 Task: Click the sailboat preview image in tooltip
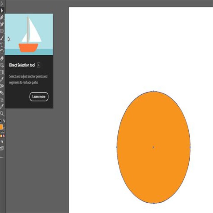[29, 34]
